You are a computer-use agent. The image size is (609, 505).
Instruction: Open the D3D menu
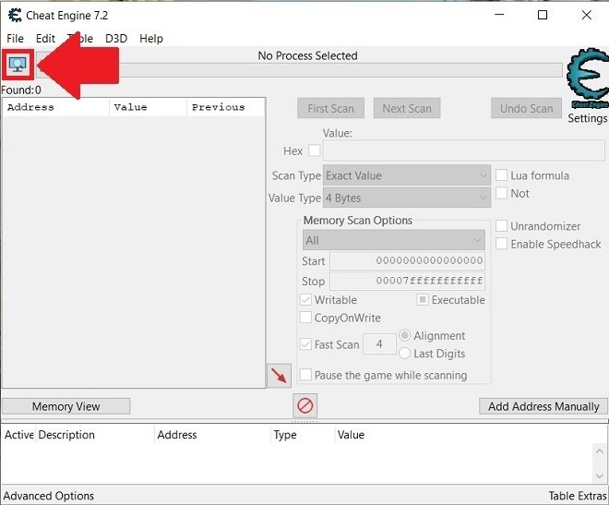coord(116,39)
